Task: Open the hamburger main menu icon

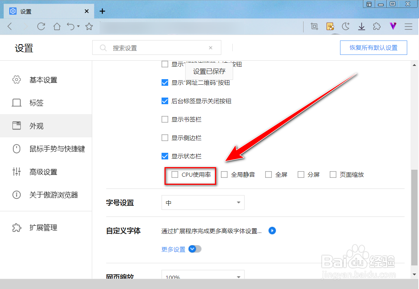Action: click(x=408, y=26)
